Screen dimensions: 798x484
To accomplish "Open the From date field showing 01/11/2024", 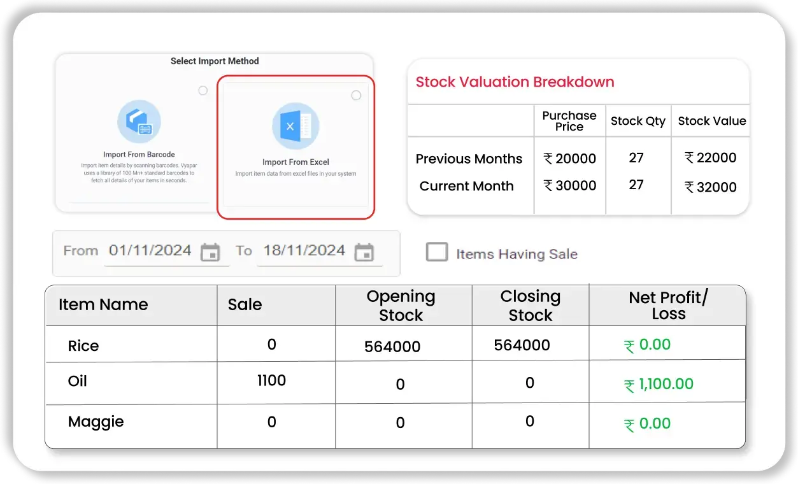I will tap(150, 251).
